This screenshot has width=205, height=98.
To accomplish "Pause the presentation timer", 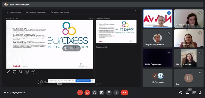I will point(14,18).
